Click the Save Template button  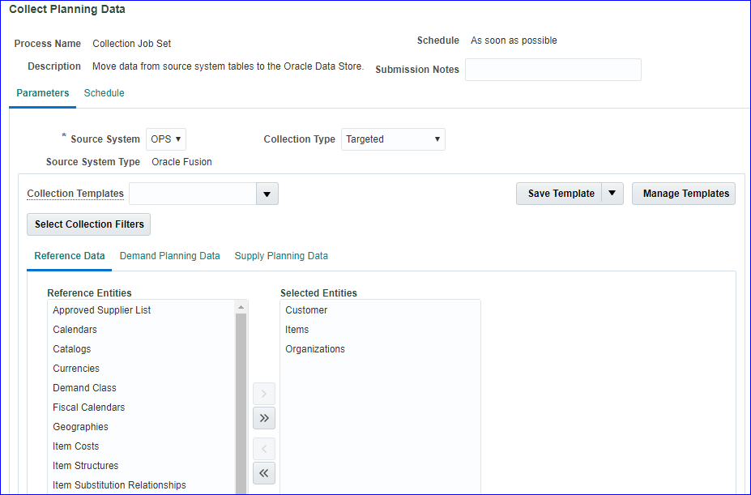tap(561, 194)
